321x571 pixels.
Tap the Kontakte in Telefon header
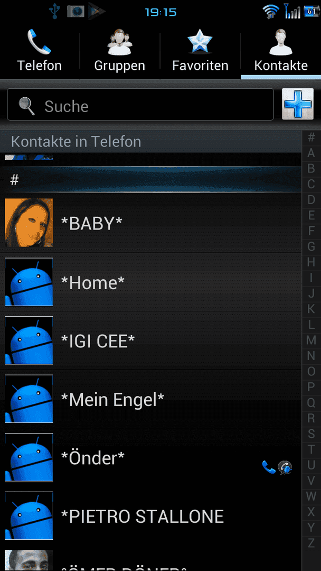point(150,141)
